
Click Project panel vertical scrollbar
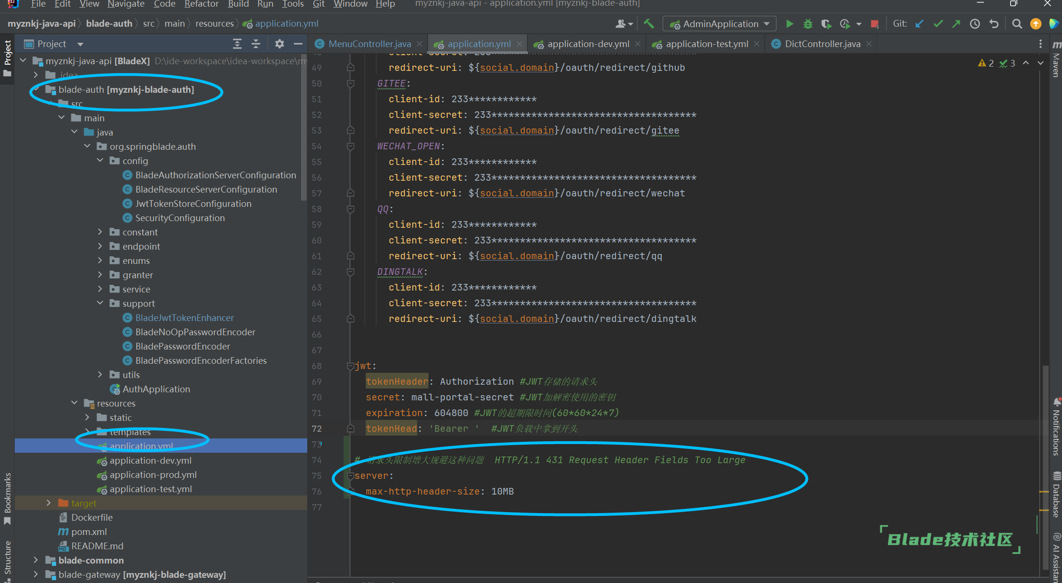[x=304, y=128]
